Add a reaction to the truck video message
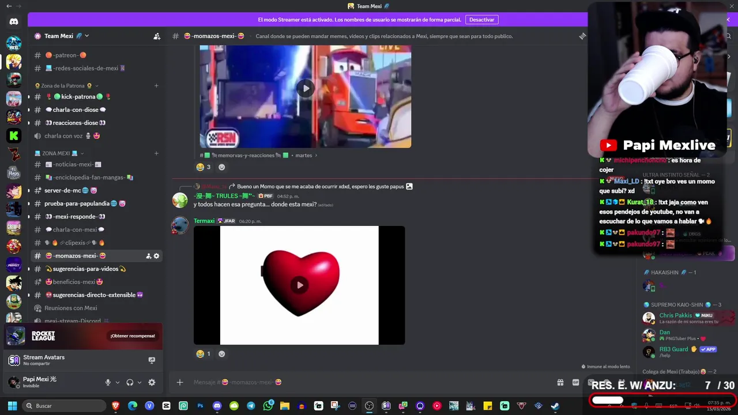The height and width of the screenshot is (415, 738). coord(221,167)
